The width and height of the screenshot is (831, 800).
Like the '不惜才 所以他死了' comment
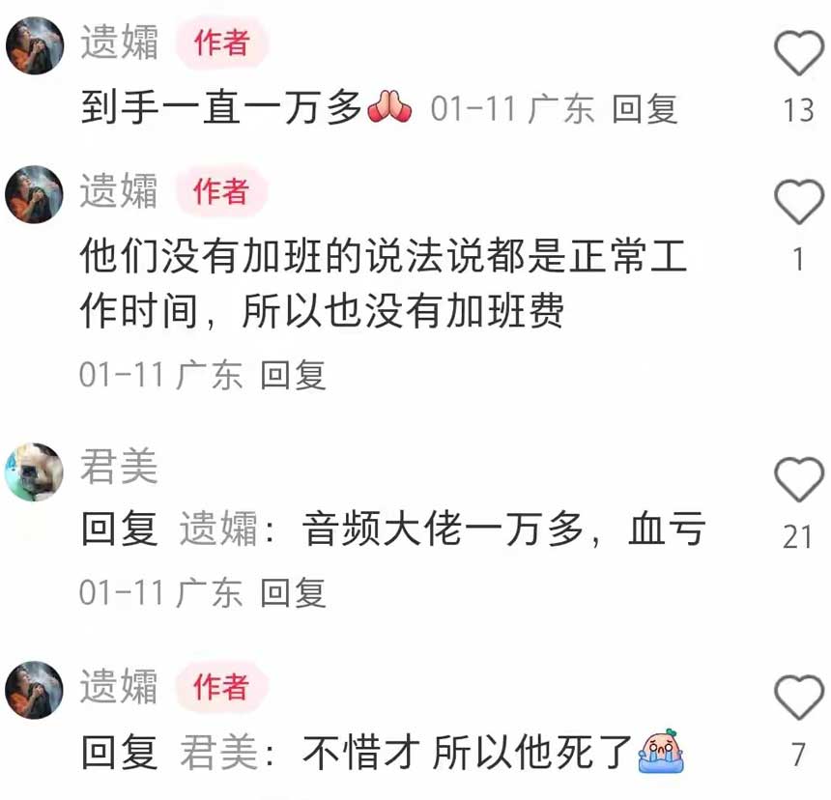coord(799,698)
